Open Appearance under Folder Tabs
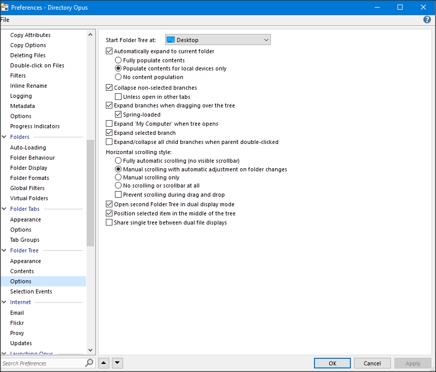 (x=26, y=219)
